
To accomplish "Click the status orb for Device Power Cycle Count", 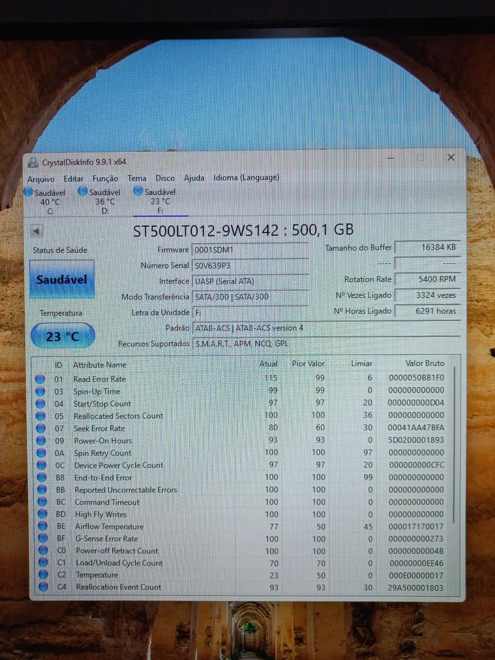I will 42,465.
